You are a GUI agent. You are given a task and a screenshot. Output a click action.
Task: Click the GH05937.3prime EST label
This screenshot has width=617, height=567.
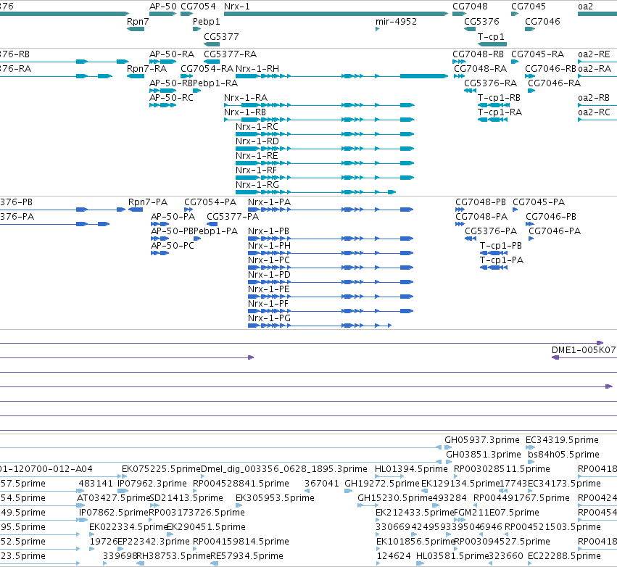482,440
